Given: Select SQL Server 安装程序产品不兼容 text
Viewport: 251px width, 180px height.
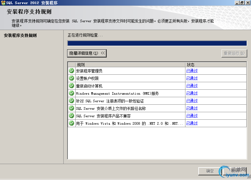Looking at the screenshot, I should [104, 116].
